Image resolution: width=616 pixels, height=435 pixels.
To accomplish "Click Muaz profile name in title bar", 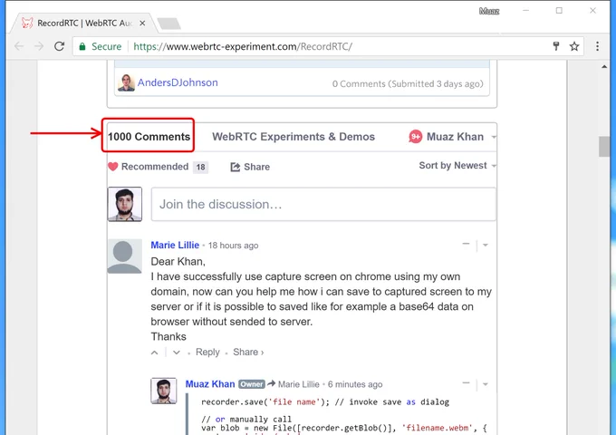I will coord(489,12).
